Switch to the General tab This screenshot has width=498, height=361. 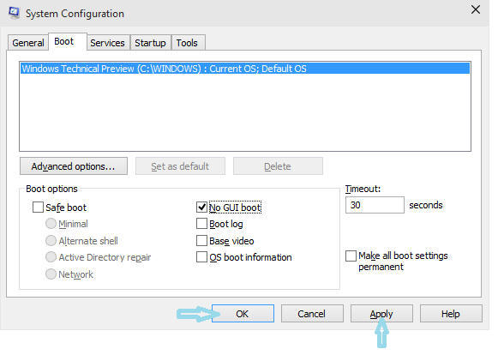tap(28, 43)
